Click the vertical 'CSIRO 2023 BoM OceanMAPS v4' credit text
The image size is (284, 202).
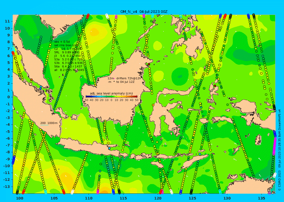(x=280, y=150)
